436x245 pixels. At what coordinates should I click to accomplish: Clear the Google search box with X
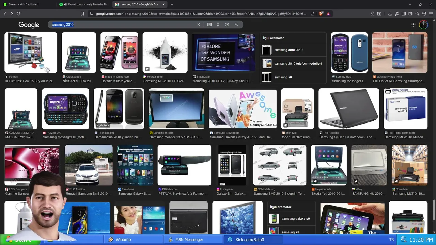[x=199, y=24]
